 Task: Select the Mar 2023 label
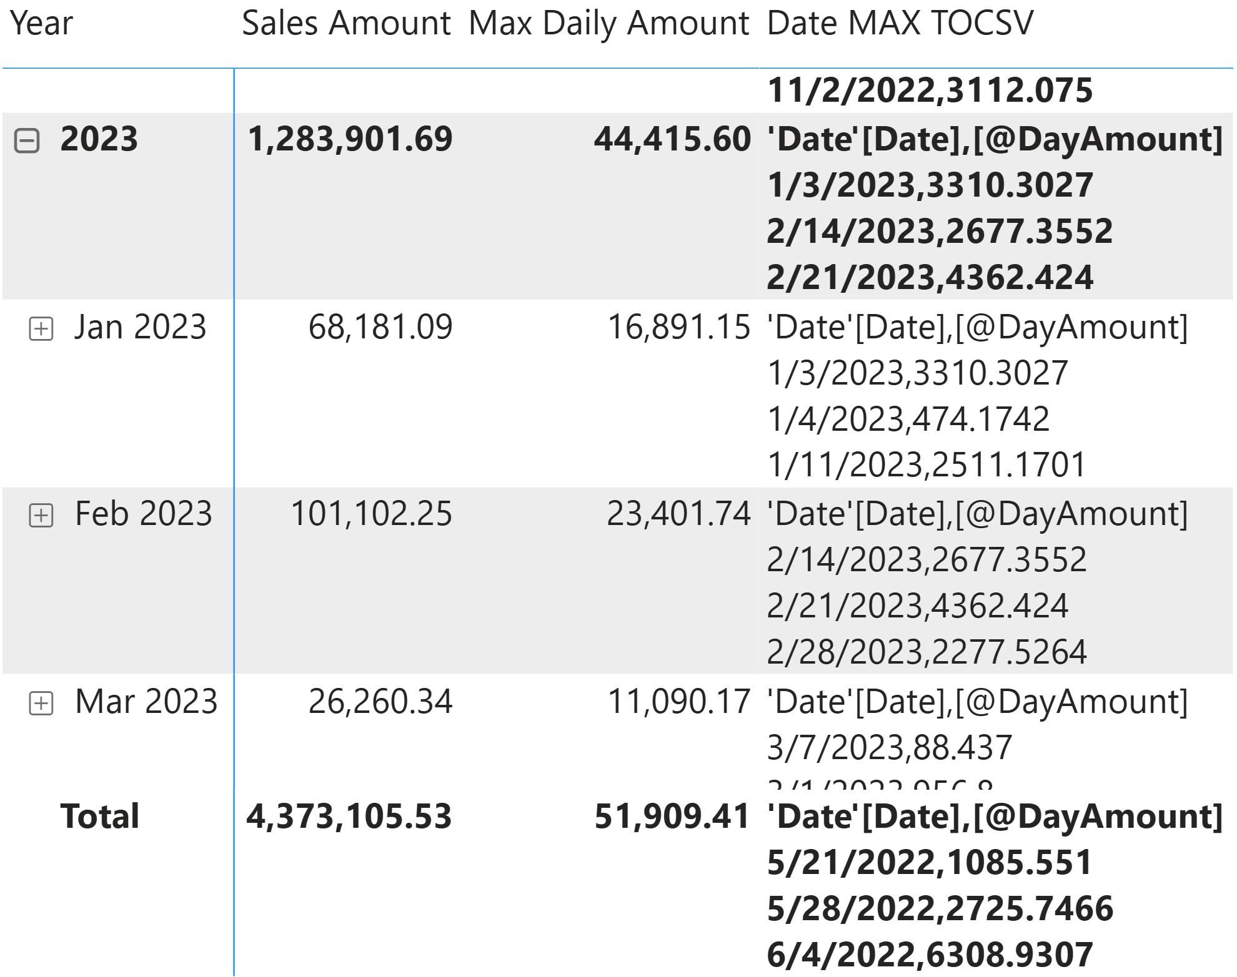point(146,702)
